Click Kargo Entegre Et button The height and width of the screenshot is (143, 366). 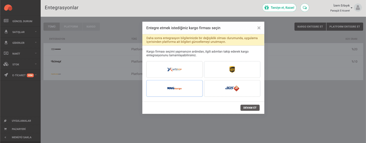coord(310,27)
